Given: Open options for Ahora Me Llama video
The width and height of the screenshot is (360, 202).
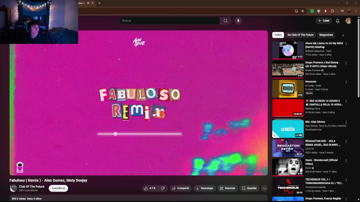Looking at the screenshot, I should tap(346, 44).
